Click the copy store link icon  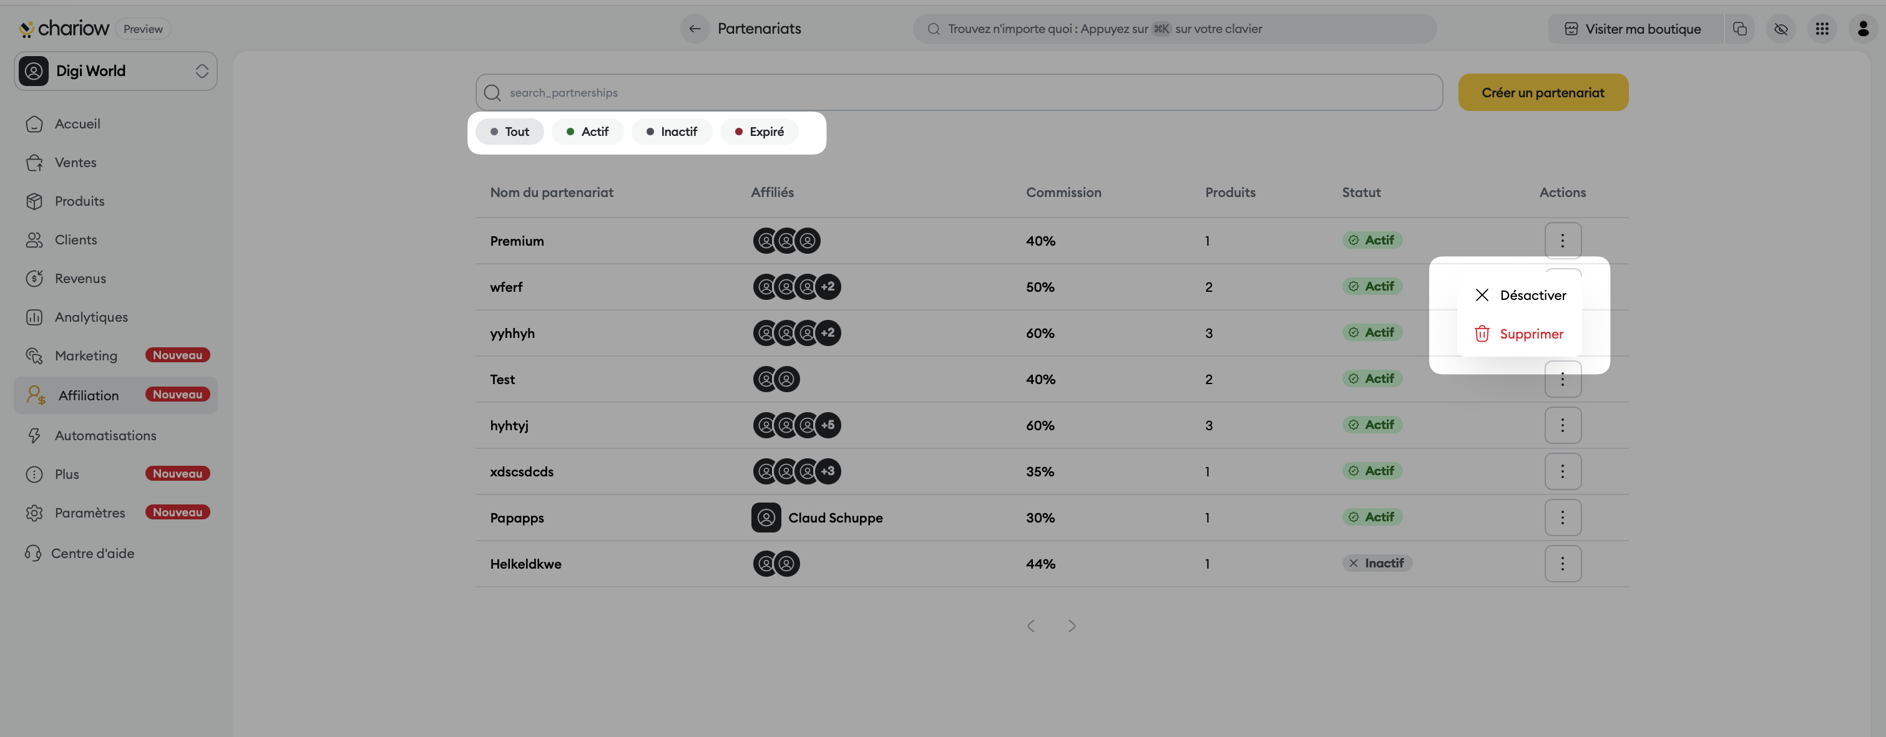1739,29
